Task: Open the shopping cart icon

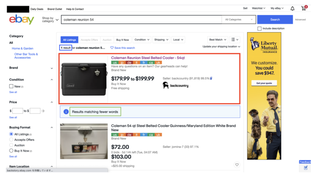Action: coord(304,8)
